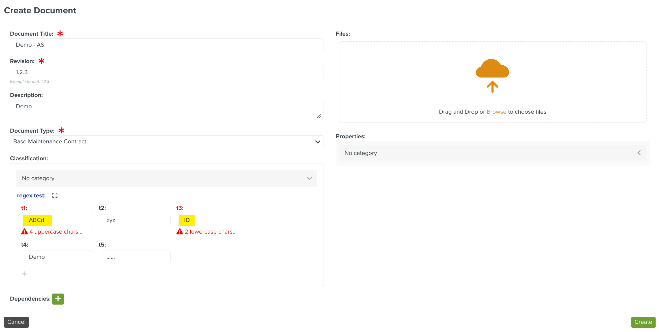
Task: Click the '4 uppercase chars...' error text
Action: click(56, 232)
